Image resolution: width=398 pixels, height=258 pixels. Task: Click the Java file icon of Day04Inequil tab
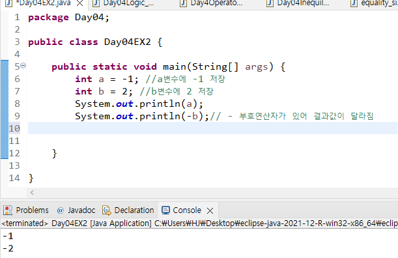(270, 3)
